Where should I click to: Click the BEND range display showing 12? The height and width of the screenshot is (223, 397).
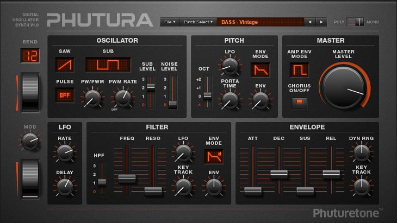tap(30, 55)
